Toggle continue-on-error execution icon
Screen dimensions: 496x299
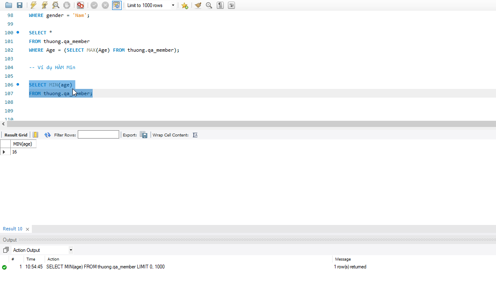[x=80, y=5]
